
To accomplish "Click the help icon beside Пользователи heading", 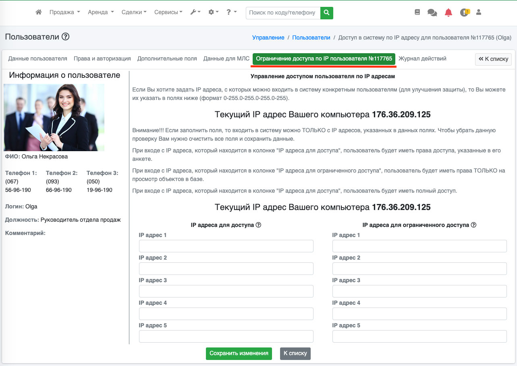I will click(66, 37).
